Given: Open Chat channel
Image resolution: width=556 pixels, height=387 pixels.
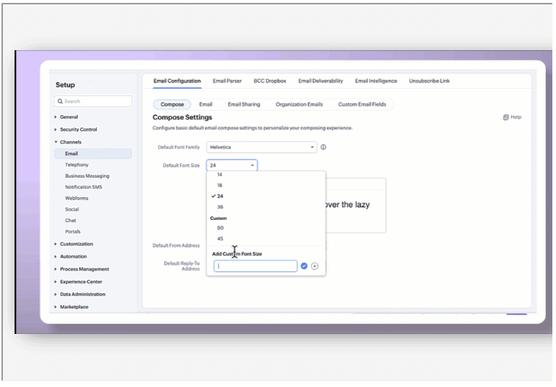Looking at the screenshot, I should pyautogui.click(x=71, y=220).
